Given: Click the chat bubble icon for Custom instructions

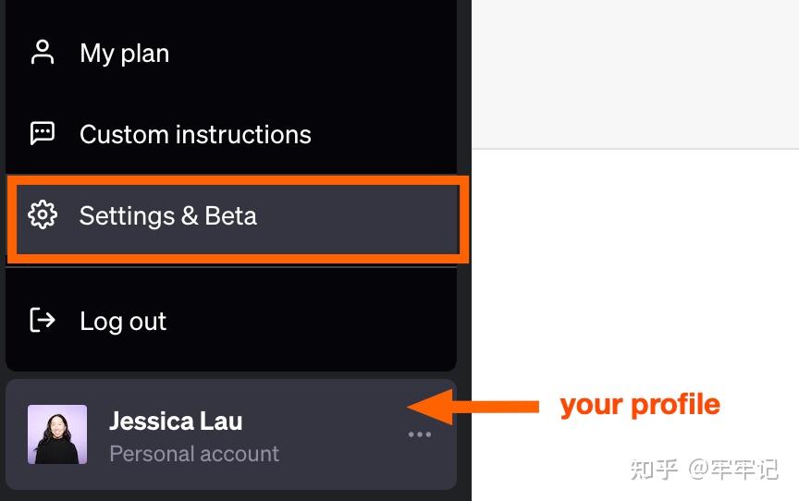Looking at the screenshot, I should tap(43, 133).
